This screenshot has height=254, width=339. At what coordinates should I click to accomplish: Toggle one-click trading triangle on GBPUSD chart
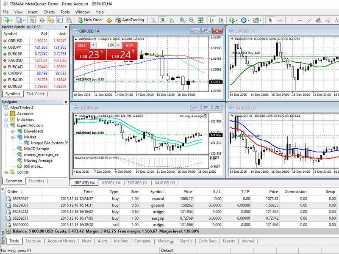coord(76,39)
